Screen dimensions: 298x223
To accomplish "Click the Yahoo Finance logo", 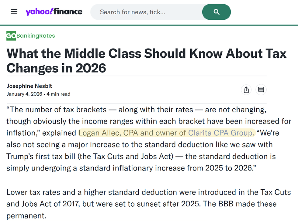I will (54, 12).
